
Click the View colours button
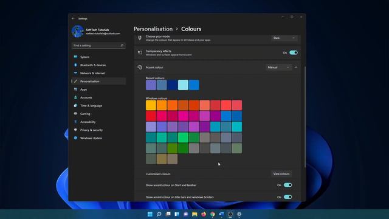pyautogui.click(x=281, y=174)
